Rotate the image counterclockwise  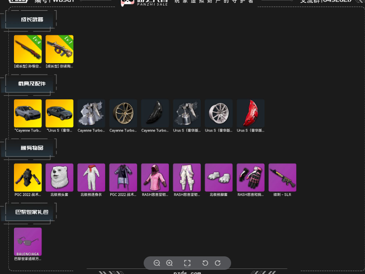[205, 263]
